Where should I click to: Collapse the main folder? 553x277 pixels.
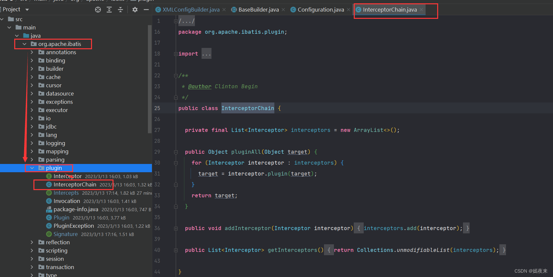tap(9, 27)
